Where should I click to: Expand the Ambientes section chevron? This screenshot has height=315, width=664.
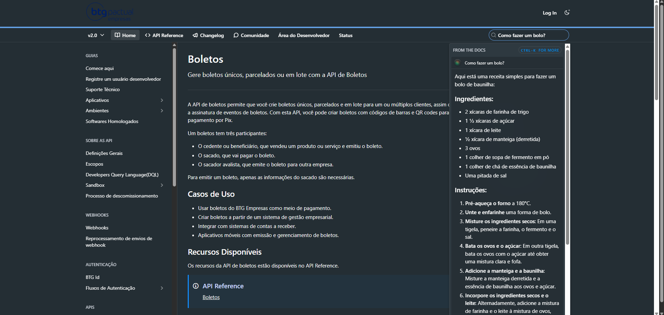(162, 111)
